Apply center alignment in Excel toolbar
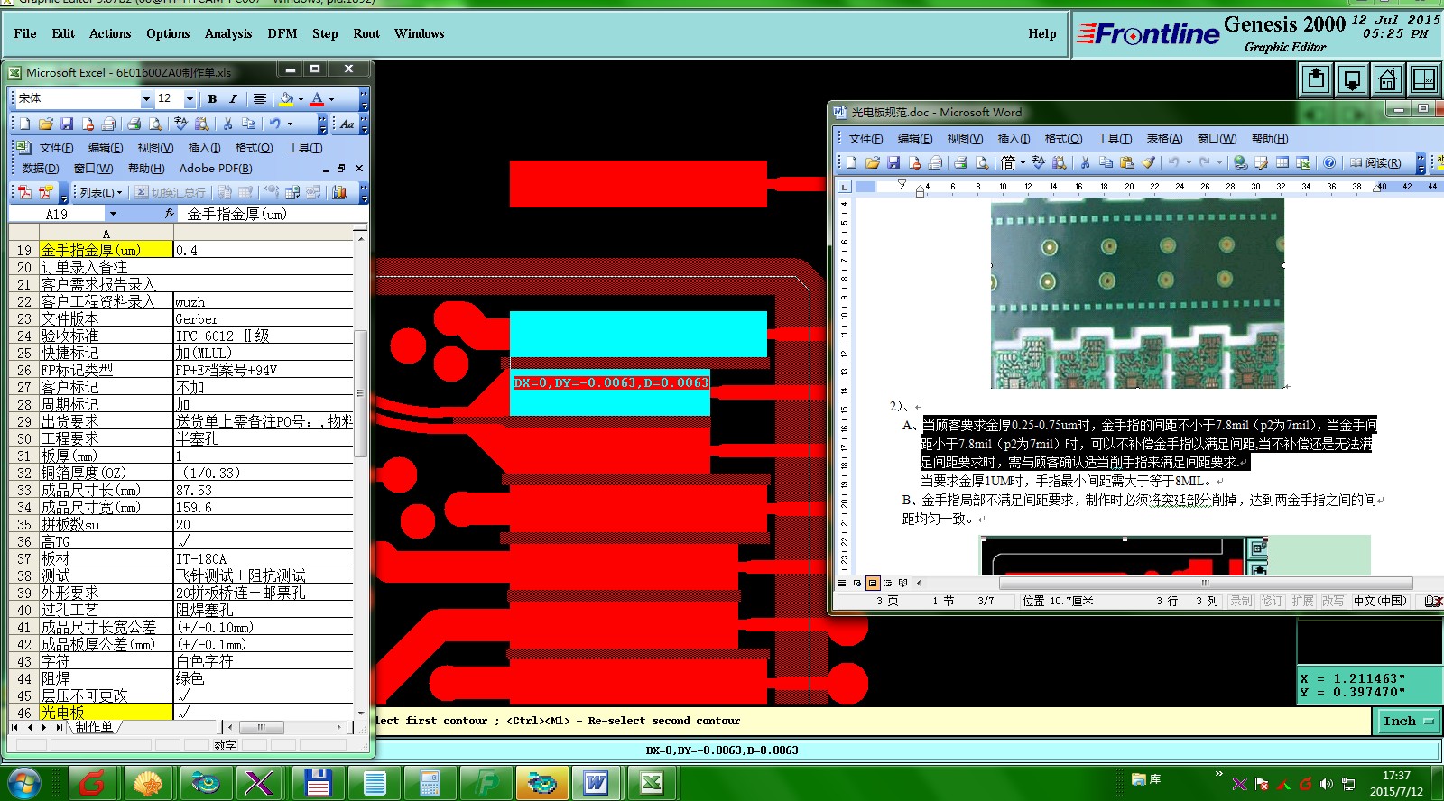Viewport: 1444px width, 801px height. tap(260, 98)
